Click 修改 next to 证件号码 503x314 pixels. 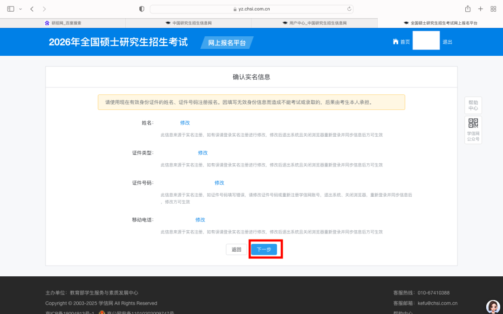pos(219,183)
